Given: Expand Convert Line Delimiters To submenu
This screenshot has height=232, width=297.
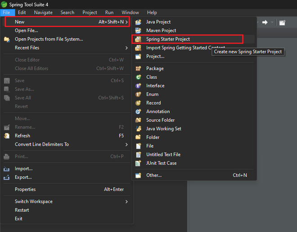Looking at the screenshot, I should 126,145.
